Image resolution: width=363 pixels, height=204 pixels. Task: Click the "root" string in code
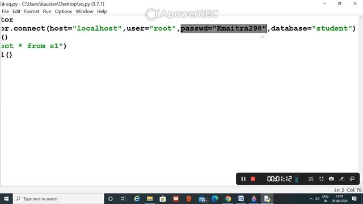pyautogui.click(x=163, y=28)
